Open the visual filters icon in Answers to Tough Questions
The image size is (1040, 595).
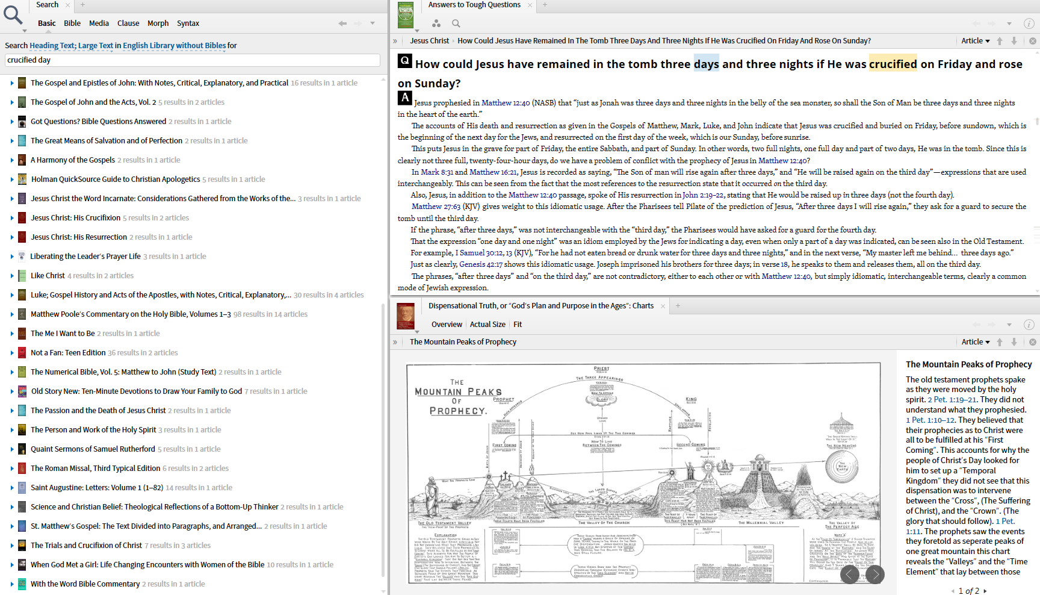coord(436,23)
